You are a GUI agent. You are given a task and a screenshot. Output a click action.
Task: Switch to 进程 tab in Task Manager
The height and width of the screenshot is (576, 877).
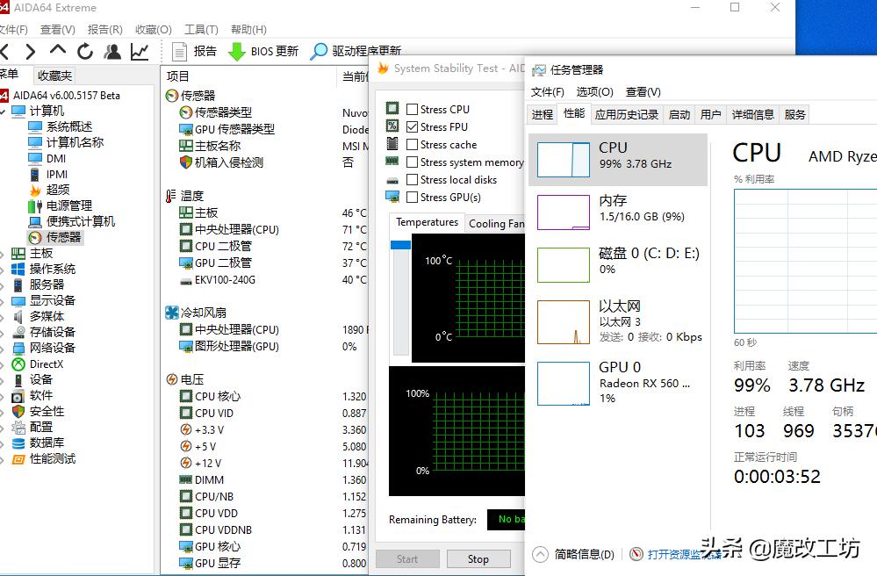pyautogui.click(x=542, y=115)
